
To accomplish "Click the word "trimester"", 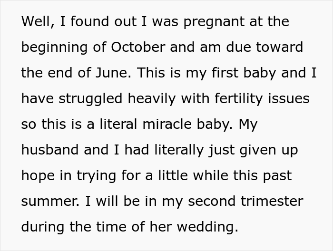I will click(272, 202).
